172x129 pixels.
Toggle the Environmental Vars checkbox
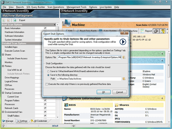45,112
